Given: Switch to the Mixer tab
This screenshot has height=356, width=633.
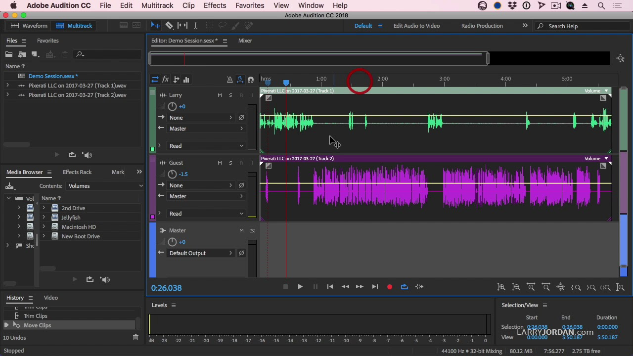Looking at the screenshot, I should click(x=245, y=41).
